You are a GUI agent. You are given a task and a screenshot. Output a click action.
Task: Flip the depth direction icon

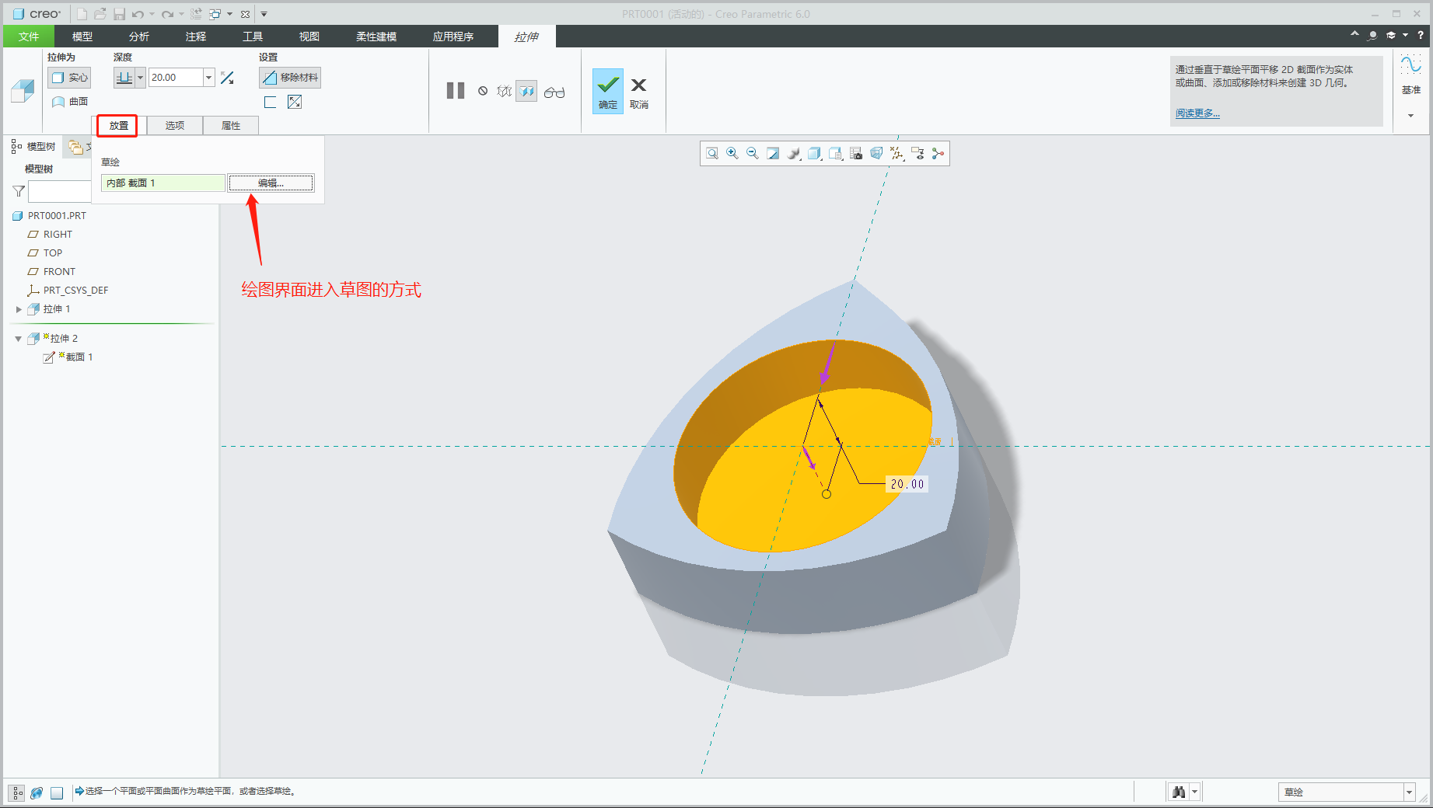pos(227,78)
